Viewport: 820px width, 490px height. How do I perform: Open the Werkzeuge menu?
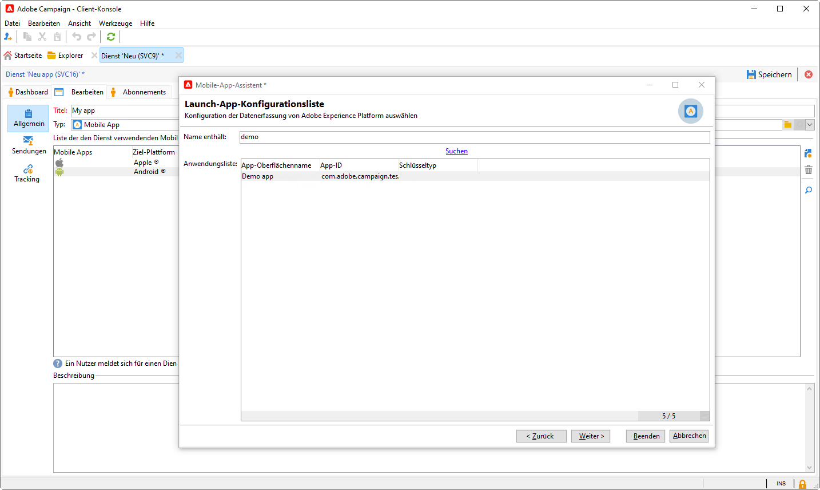pos(116,23)
